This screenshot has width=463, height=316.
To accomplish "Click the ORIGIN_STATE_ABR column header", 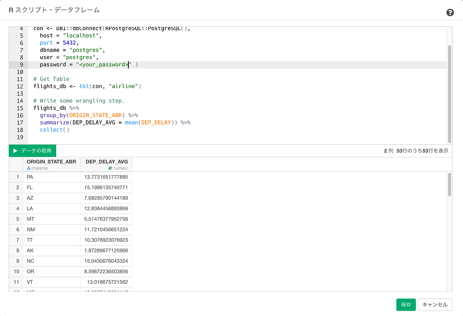I will coord(52,164).
